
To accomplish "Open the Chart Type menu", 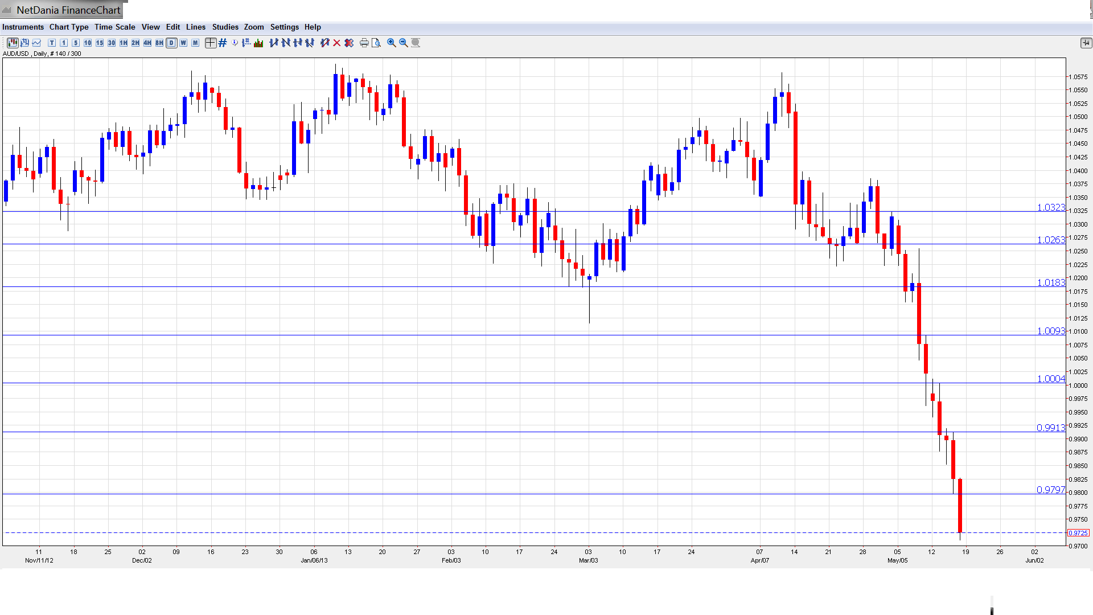I will pos(69,27).
